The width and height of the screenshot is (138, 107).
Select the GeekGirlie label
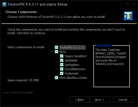tap(71, 60)
